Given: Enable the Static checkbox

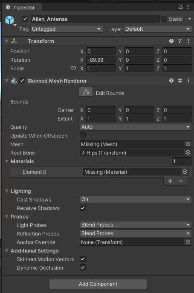Looking at the screenshot, I should pos(164,19).
